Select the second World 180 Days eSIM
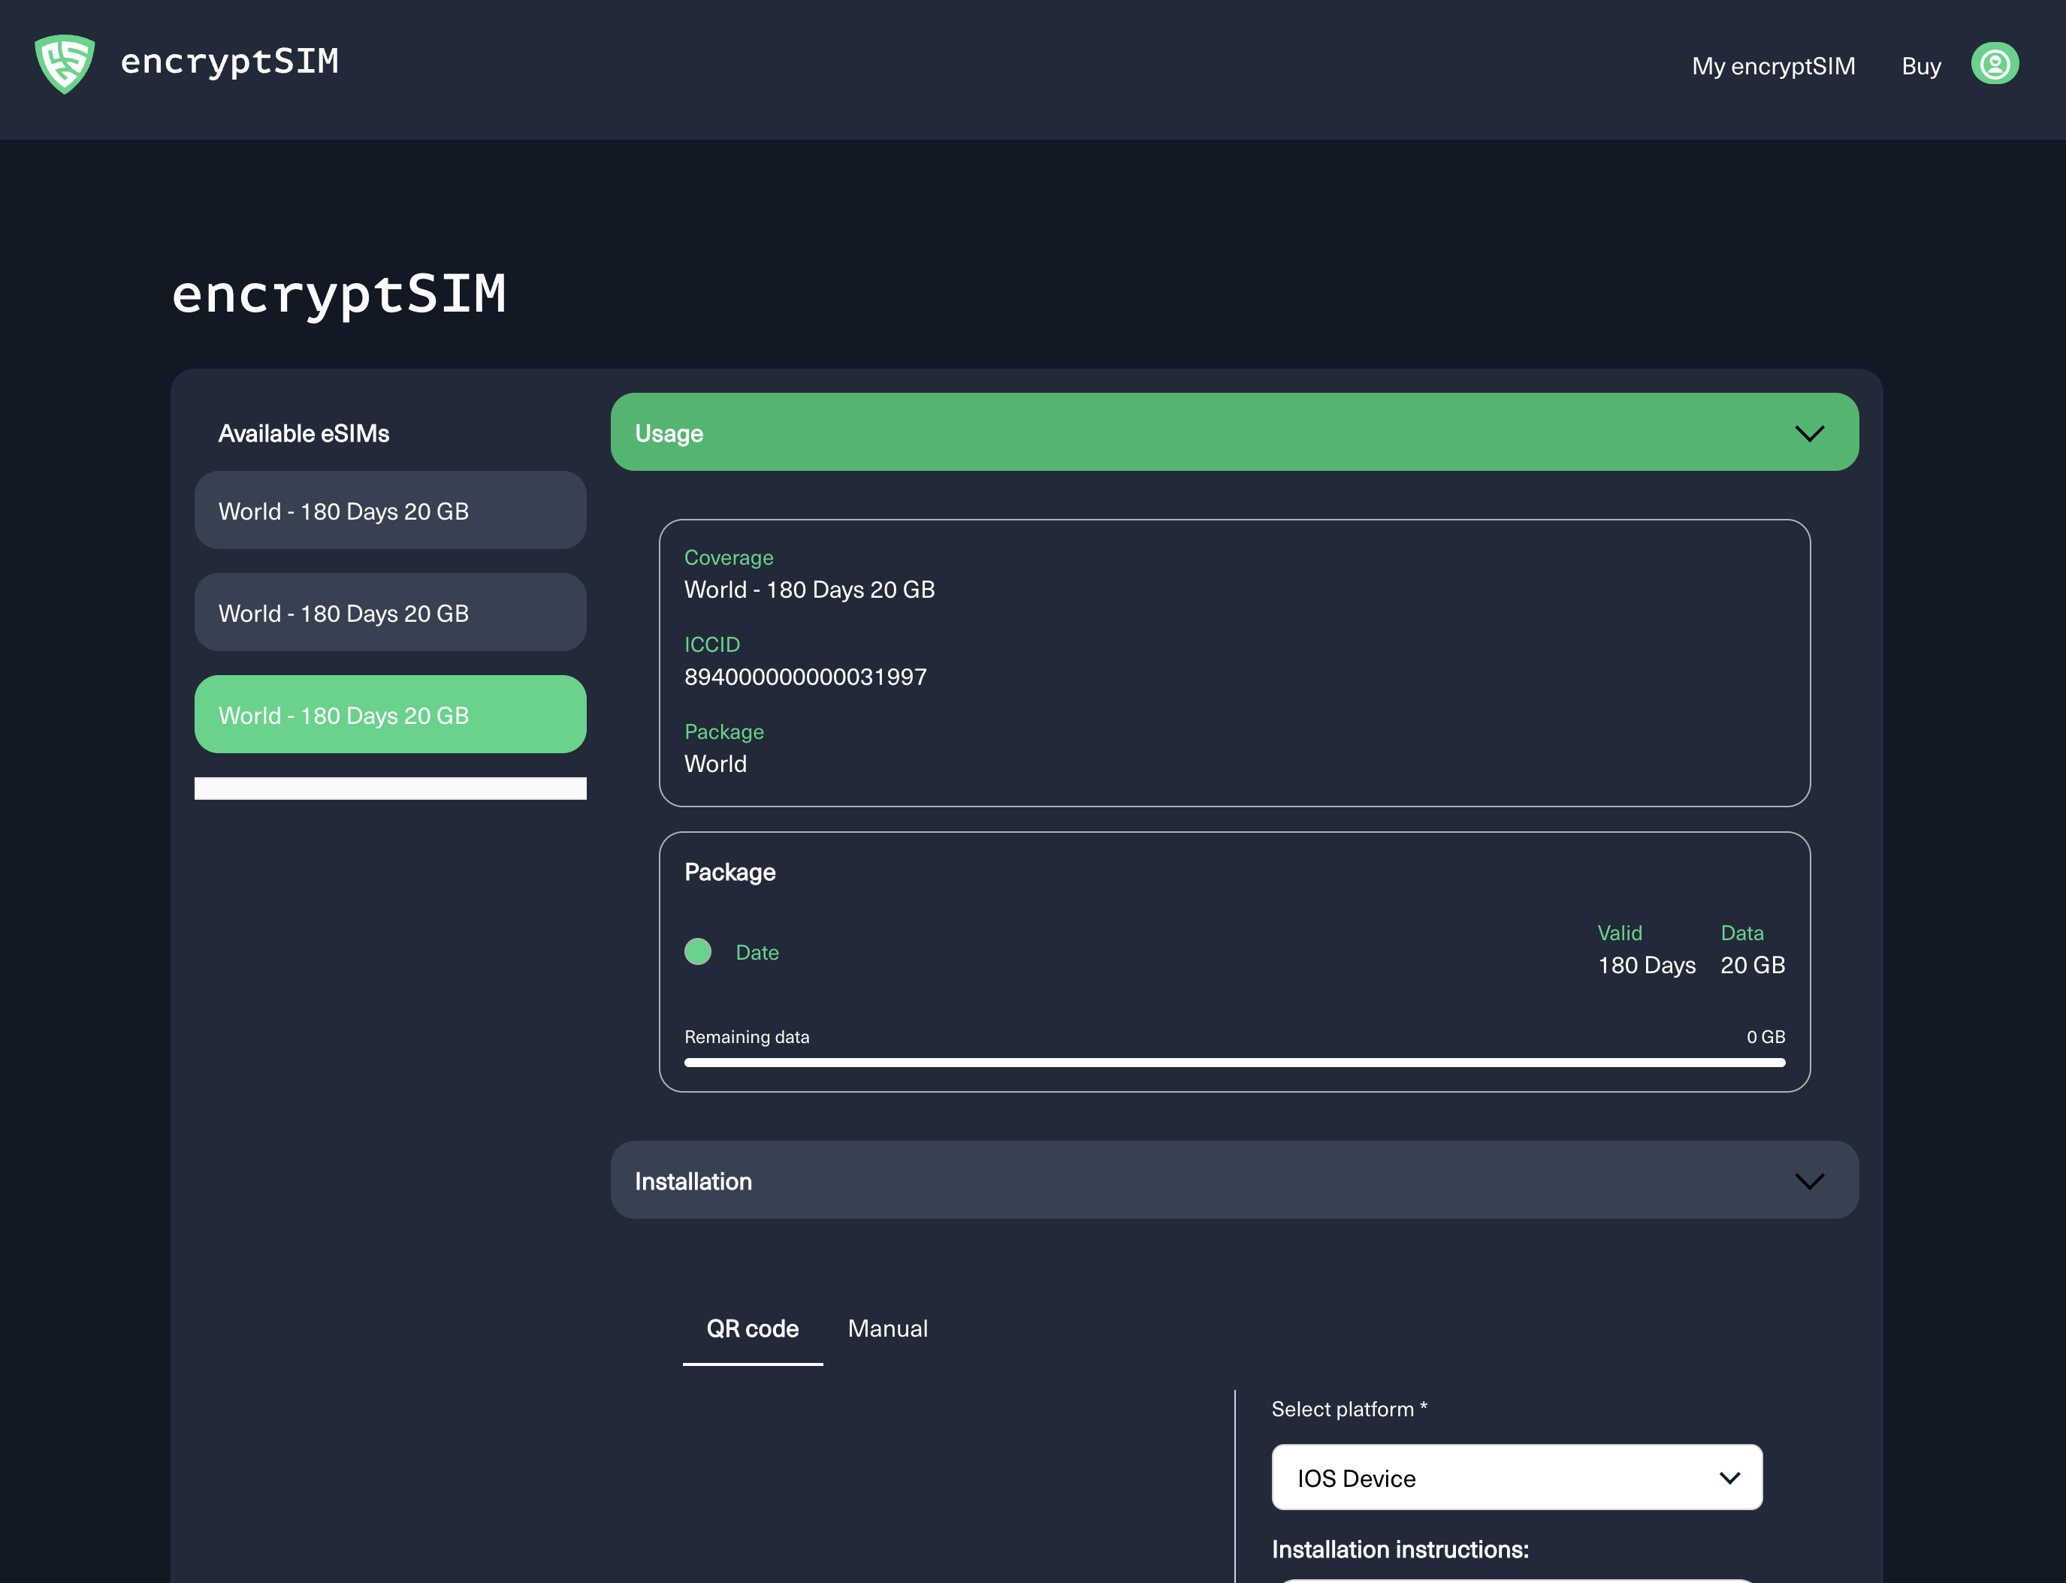Image resolution: width=2066 pixels, height=1583 pixels. [390, 614]
